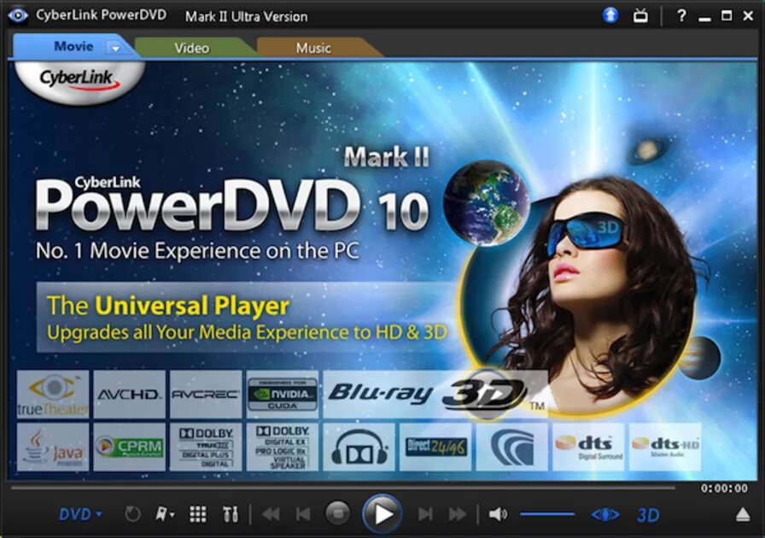The width and height of the screenshot is (765, 538).
Task: Mute audio with the speaker icon
Action: pos(498,514)
